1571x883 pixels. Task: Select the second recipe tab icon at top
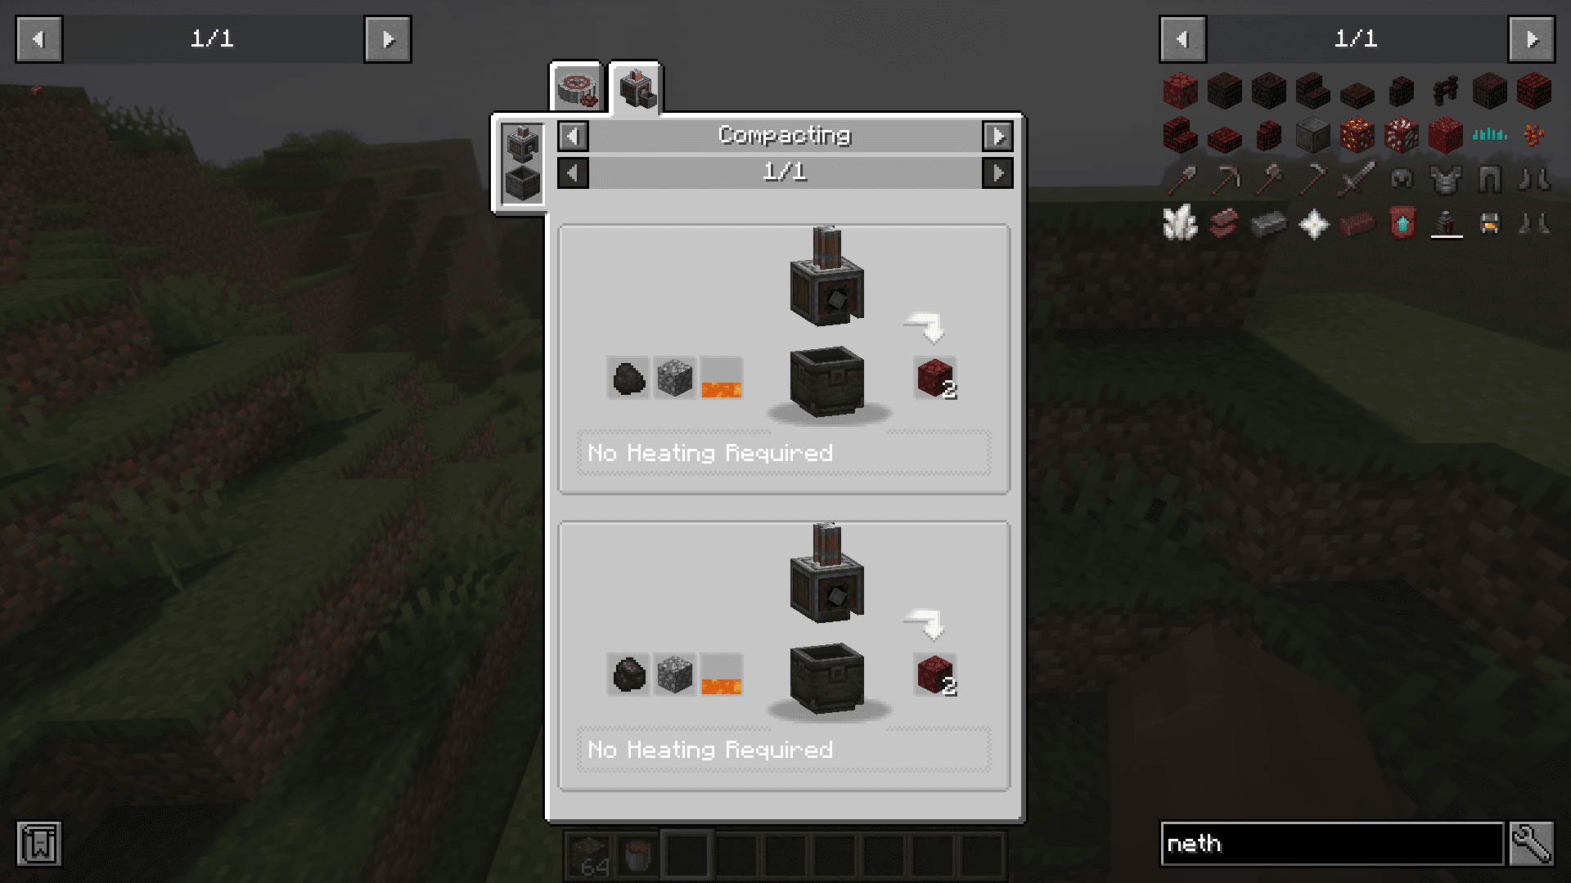click(x=637, y=86)
